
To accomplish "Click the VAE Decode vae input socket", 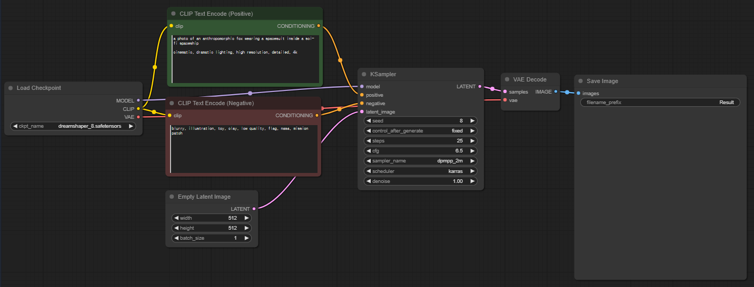I will (505, 100).
